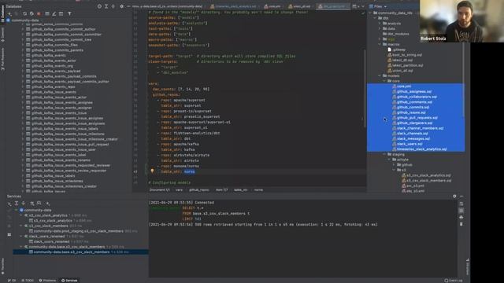Click the print icon beside console output
Image resolution: width=504 pixels, height=283 pixels.
pos(461,218)
